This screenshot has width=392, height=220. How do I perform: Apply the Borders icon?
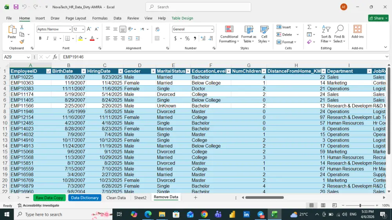click(x=67, y=38)
